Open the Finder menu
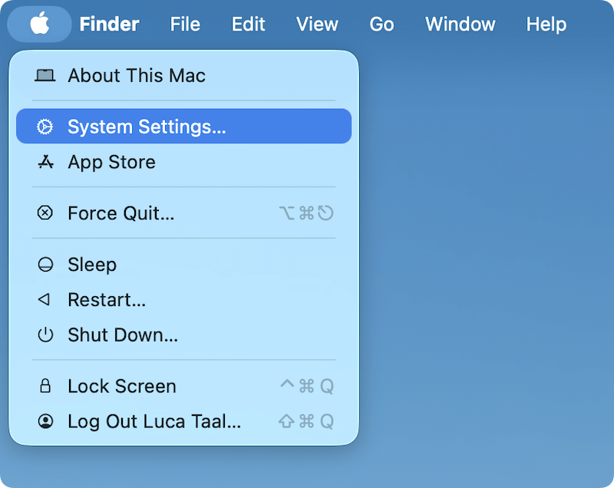 (109, 24)
